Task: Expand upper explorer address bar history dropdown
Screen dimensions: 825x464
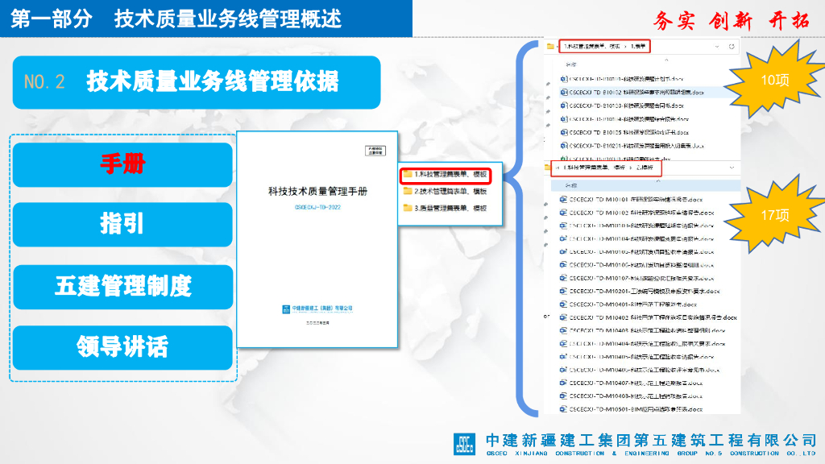Action: point(716,46)
